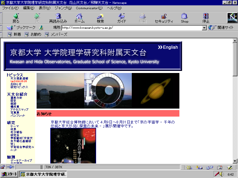This screenshot has width=238, height=178.
Task: Open the 天文現象速報 sidebar link
Action: coord(19,78)
